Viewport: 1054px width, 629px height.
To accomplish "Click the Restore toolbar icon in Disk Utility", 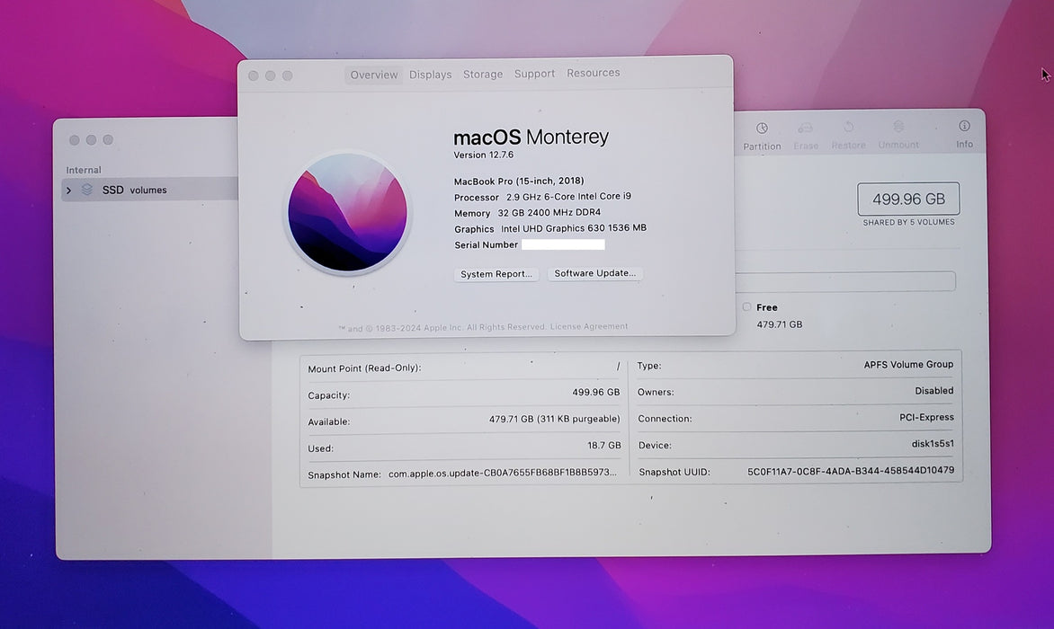I will pos(848,127).
